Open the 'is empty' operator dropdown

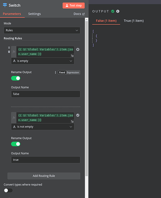pos(43,61)
